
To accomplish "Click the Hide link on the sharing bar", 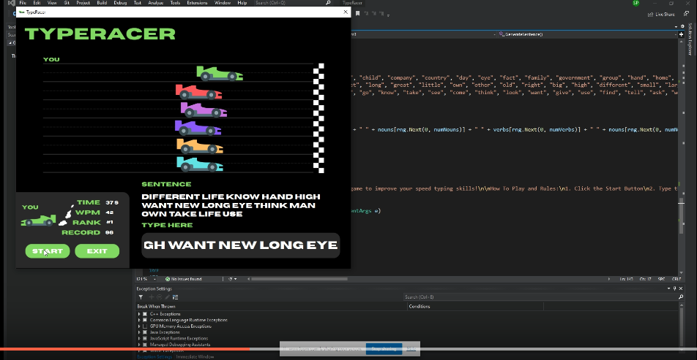I will tap(411, 348).
